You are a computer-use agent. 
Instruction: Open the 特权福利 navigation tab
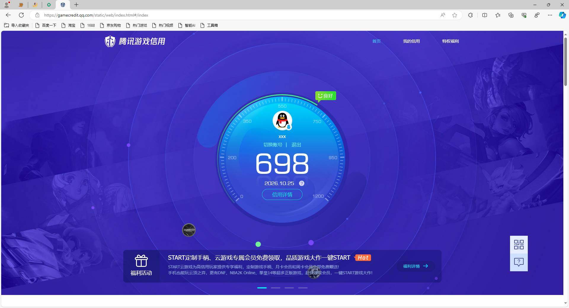coord(450,41)
